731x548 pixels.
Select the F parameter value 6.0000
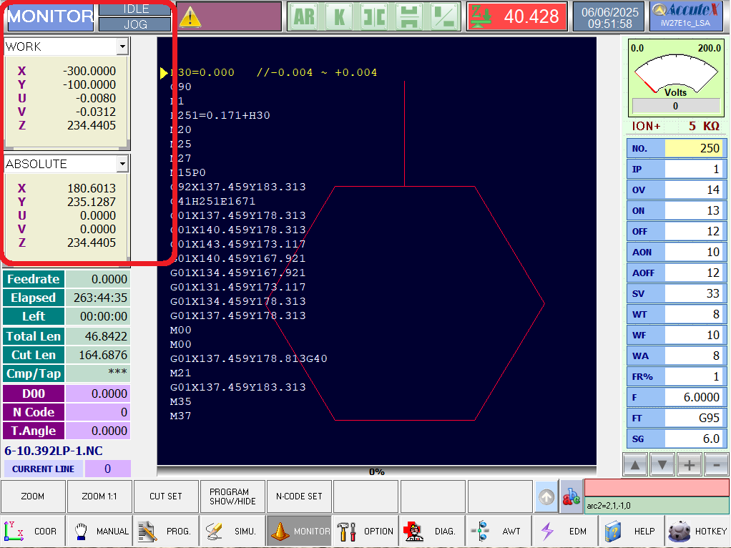[693, 397]
